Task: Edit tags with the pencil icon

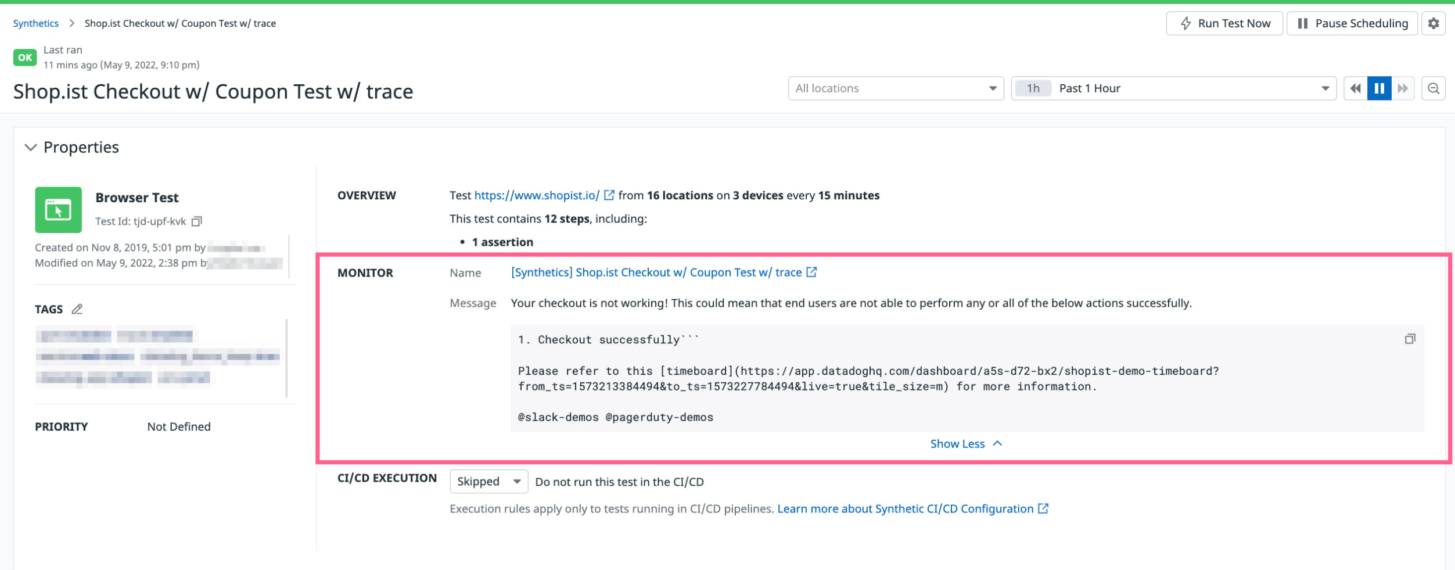Action: click(77, 309)
